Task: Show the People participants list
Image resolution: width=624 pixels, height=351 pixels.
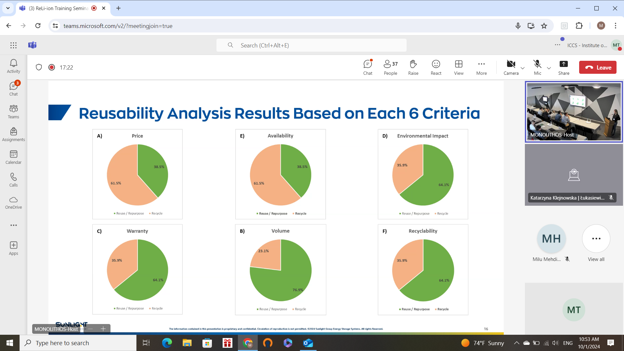Action: pos(390,67)
